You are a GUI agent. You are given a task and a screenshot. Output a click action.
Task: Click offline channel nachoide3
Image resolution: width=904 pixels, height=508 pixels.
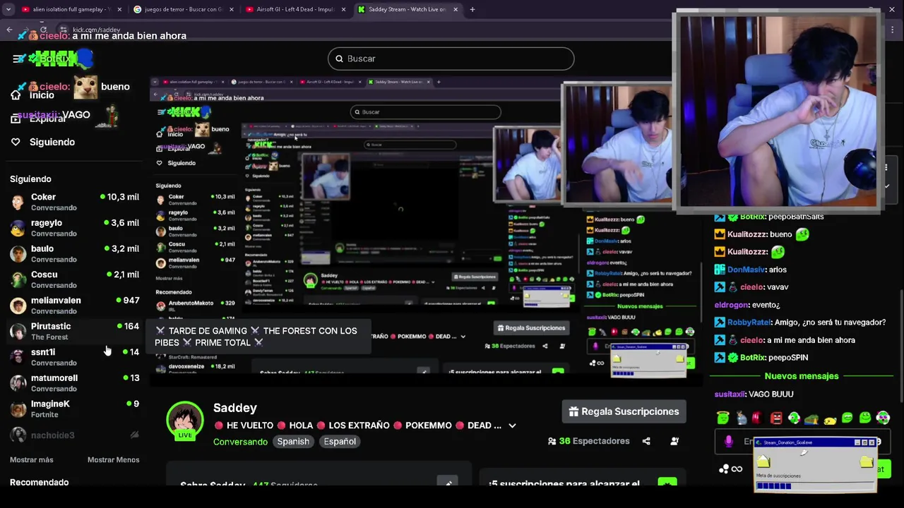(74, 435)
